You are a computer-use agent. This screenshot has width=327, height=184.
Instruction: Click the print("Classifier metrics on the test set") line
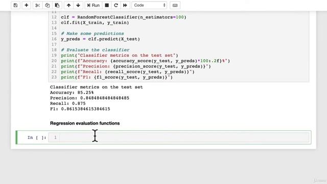pos(120,55)
